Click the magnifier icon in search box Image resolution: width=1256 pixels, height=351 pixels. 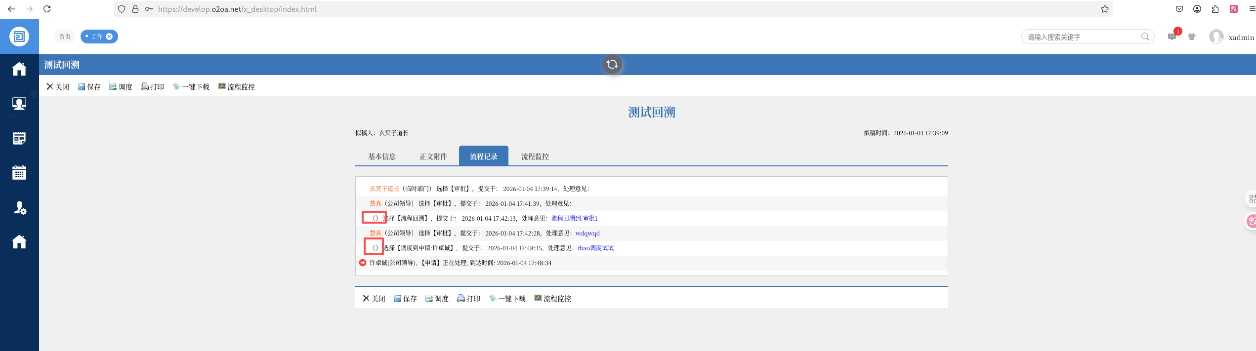coord(1145,37)
